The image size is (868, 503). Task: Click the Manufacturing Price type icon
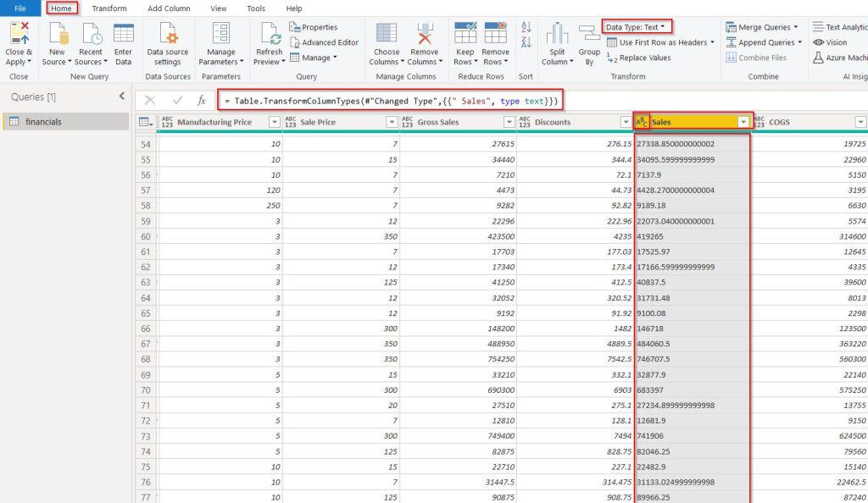[167, 122]
